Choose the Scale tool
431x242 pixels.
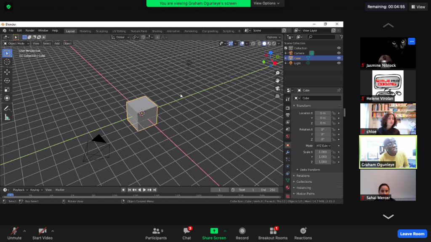(x=7, y=89)
